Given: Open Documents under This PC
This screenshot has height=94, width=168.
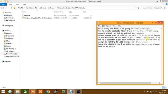Looking at the screenshot, I should pos(10,36).
